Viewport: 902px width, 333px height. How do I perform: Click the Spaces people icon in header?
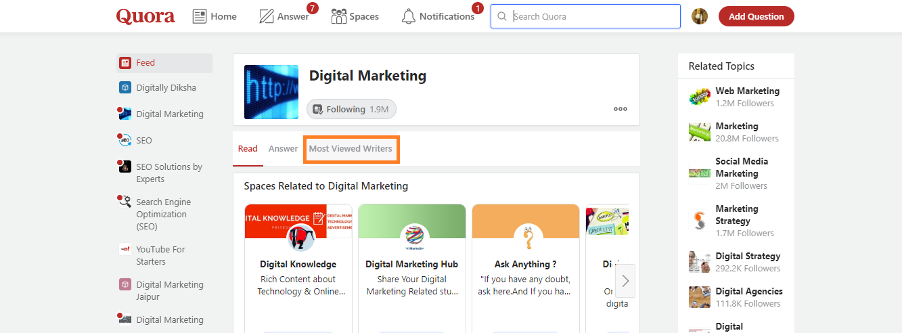pos(339,16)
